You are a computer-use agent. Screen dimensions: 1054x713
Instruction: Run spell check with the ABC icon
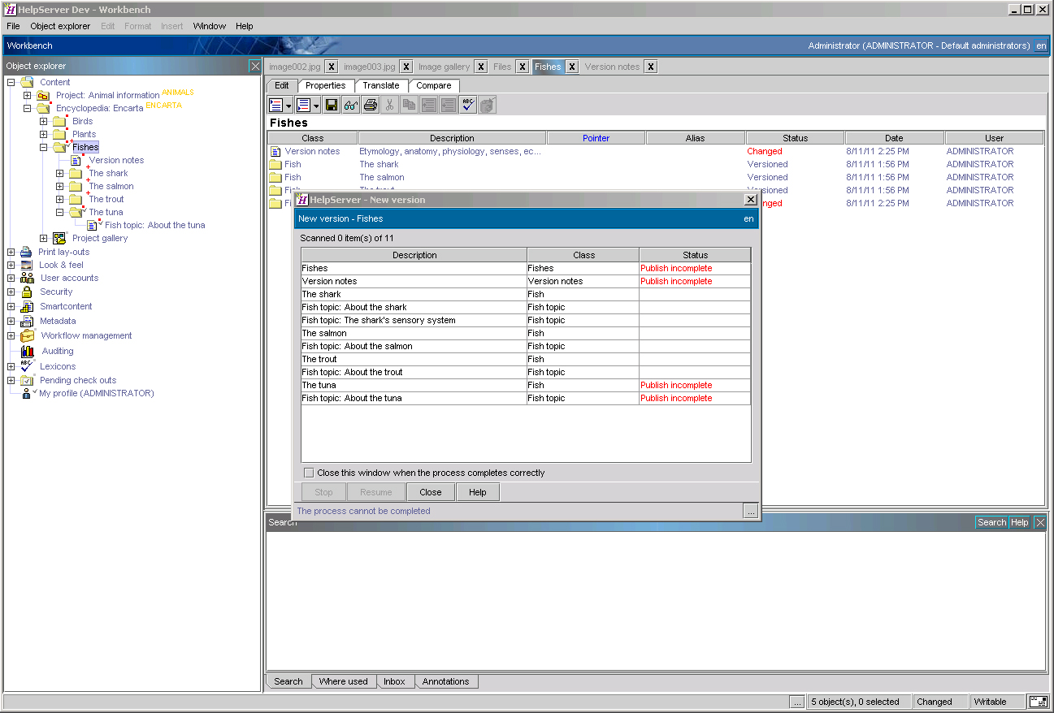(466, 104)
